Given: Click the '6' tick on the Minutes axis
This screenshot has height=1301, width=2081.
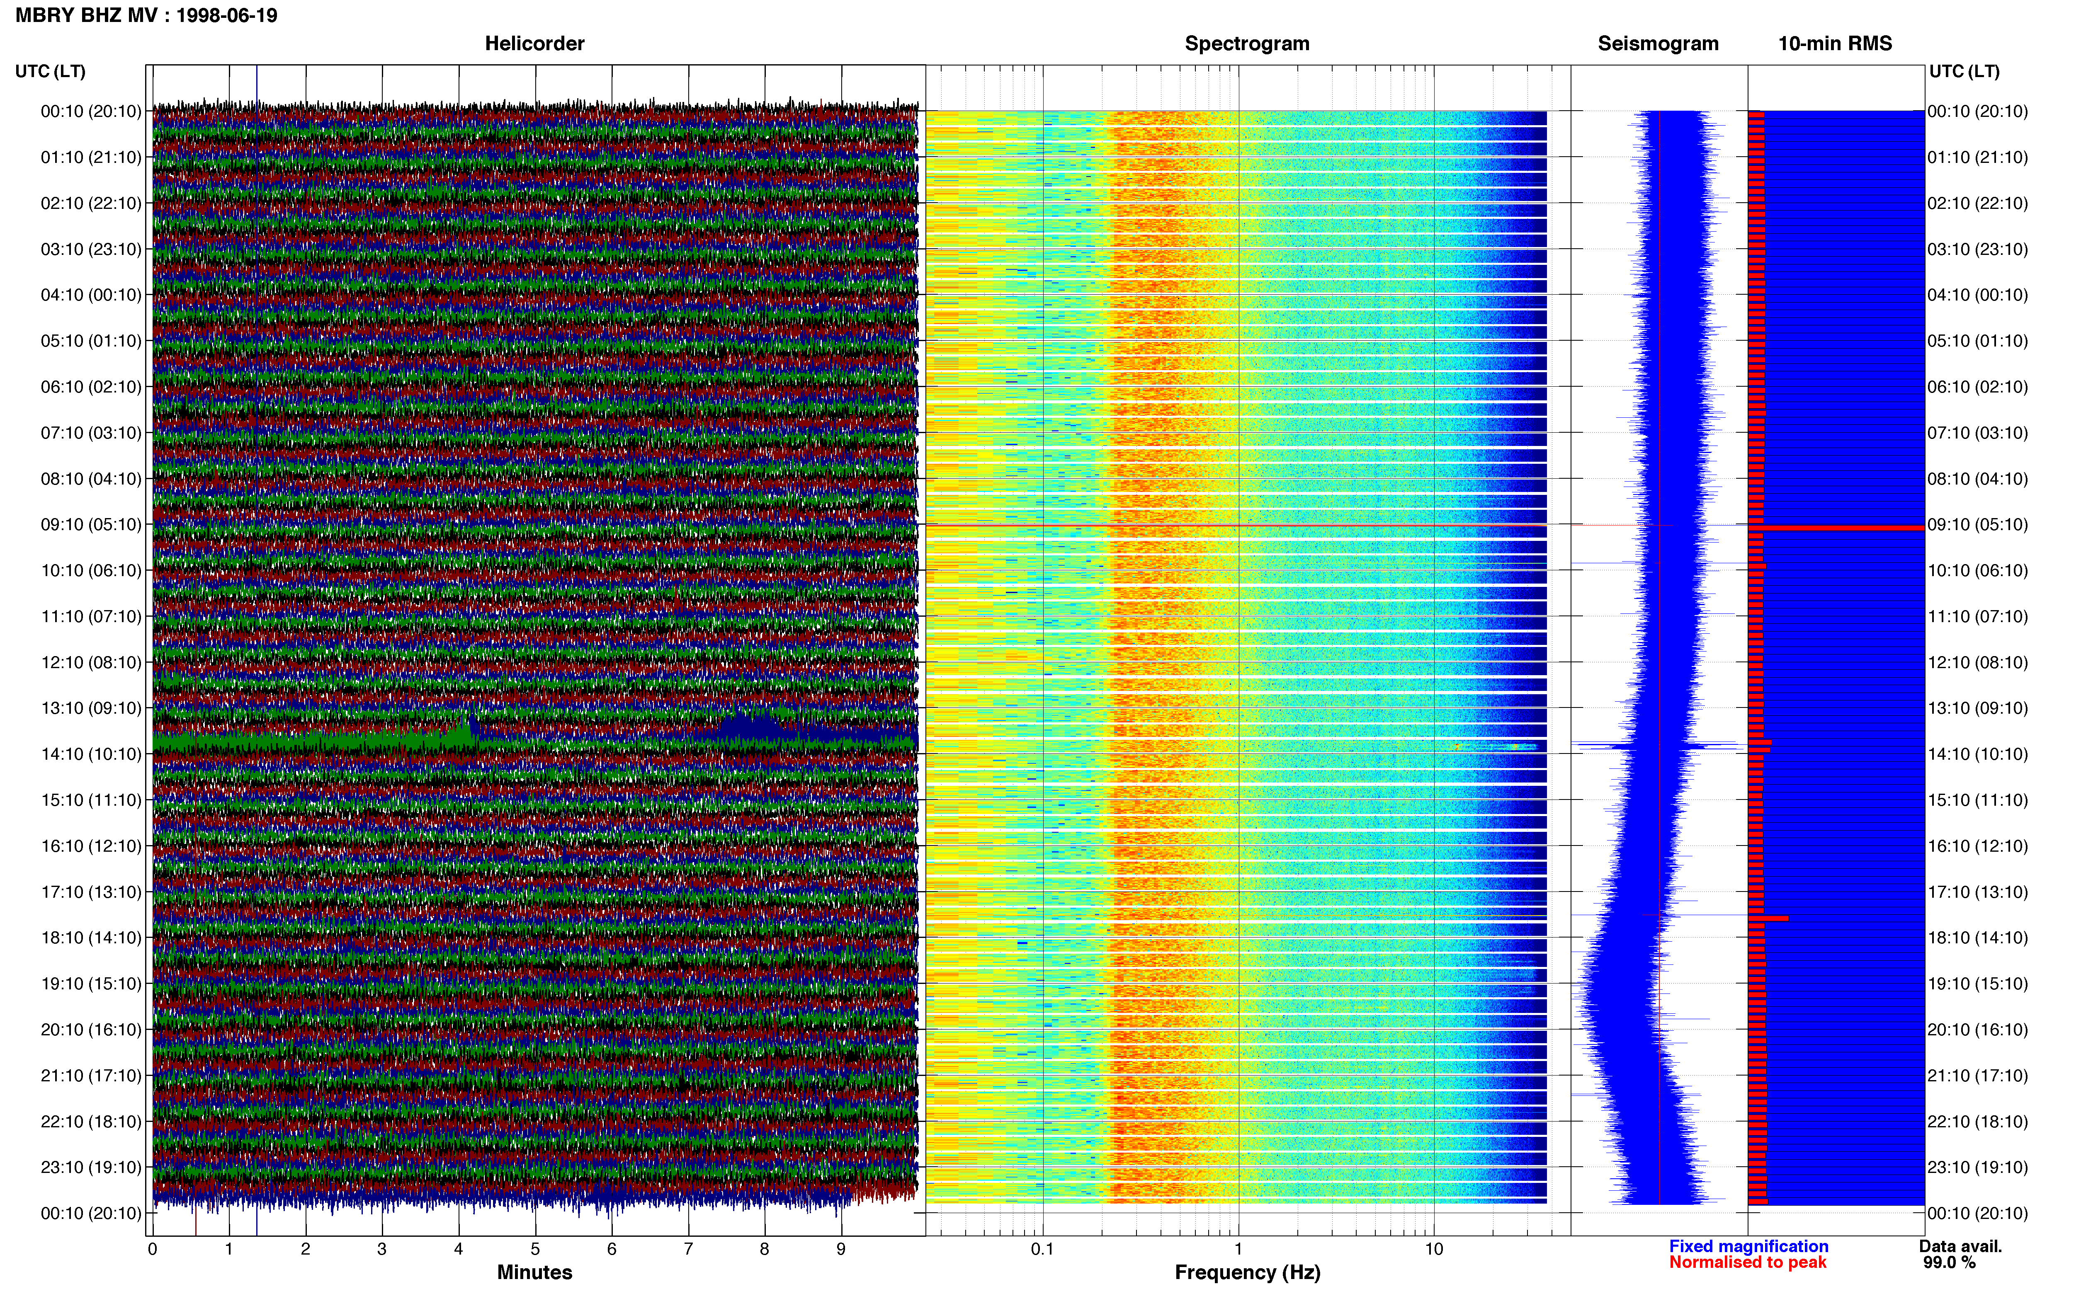Looking at the screenshot, I should [x=612, y=1248].
